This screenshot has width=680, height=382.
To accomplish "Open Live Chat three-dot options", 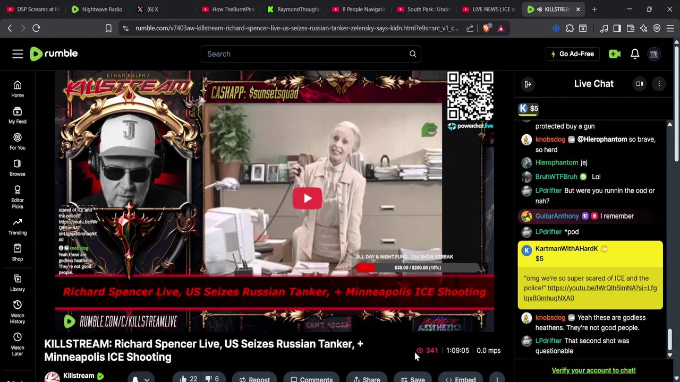I will click(x=659, y=84).
